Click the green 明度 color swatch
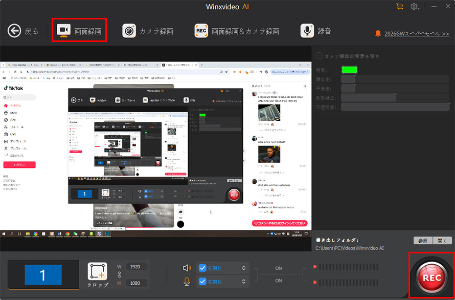The height and width of the screenshot is (300, 455). coord(349,70)
